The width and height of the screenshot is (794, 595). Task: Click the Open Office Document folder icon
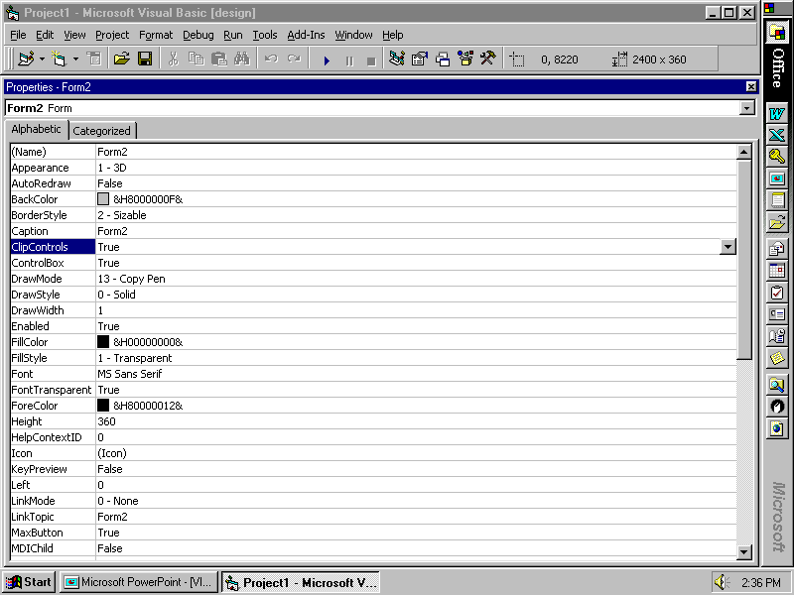777,222
